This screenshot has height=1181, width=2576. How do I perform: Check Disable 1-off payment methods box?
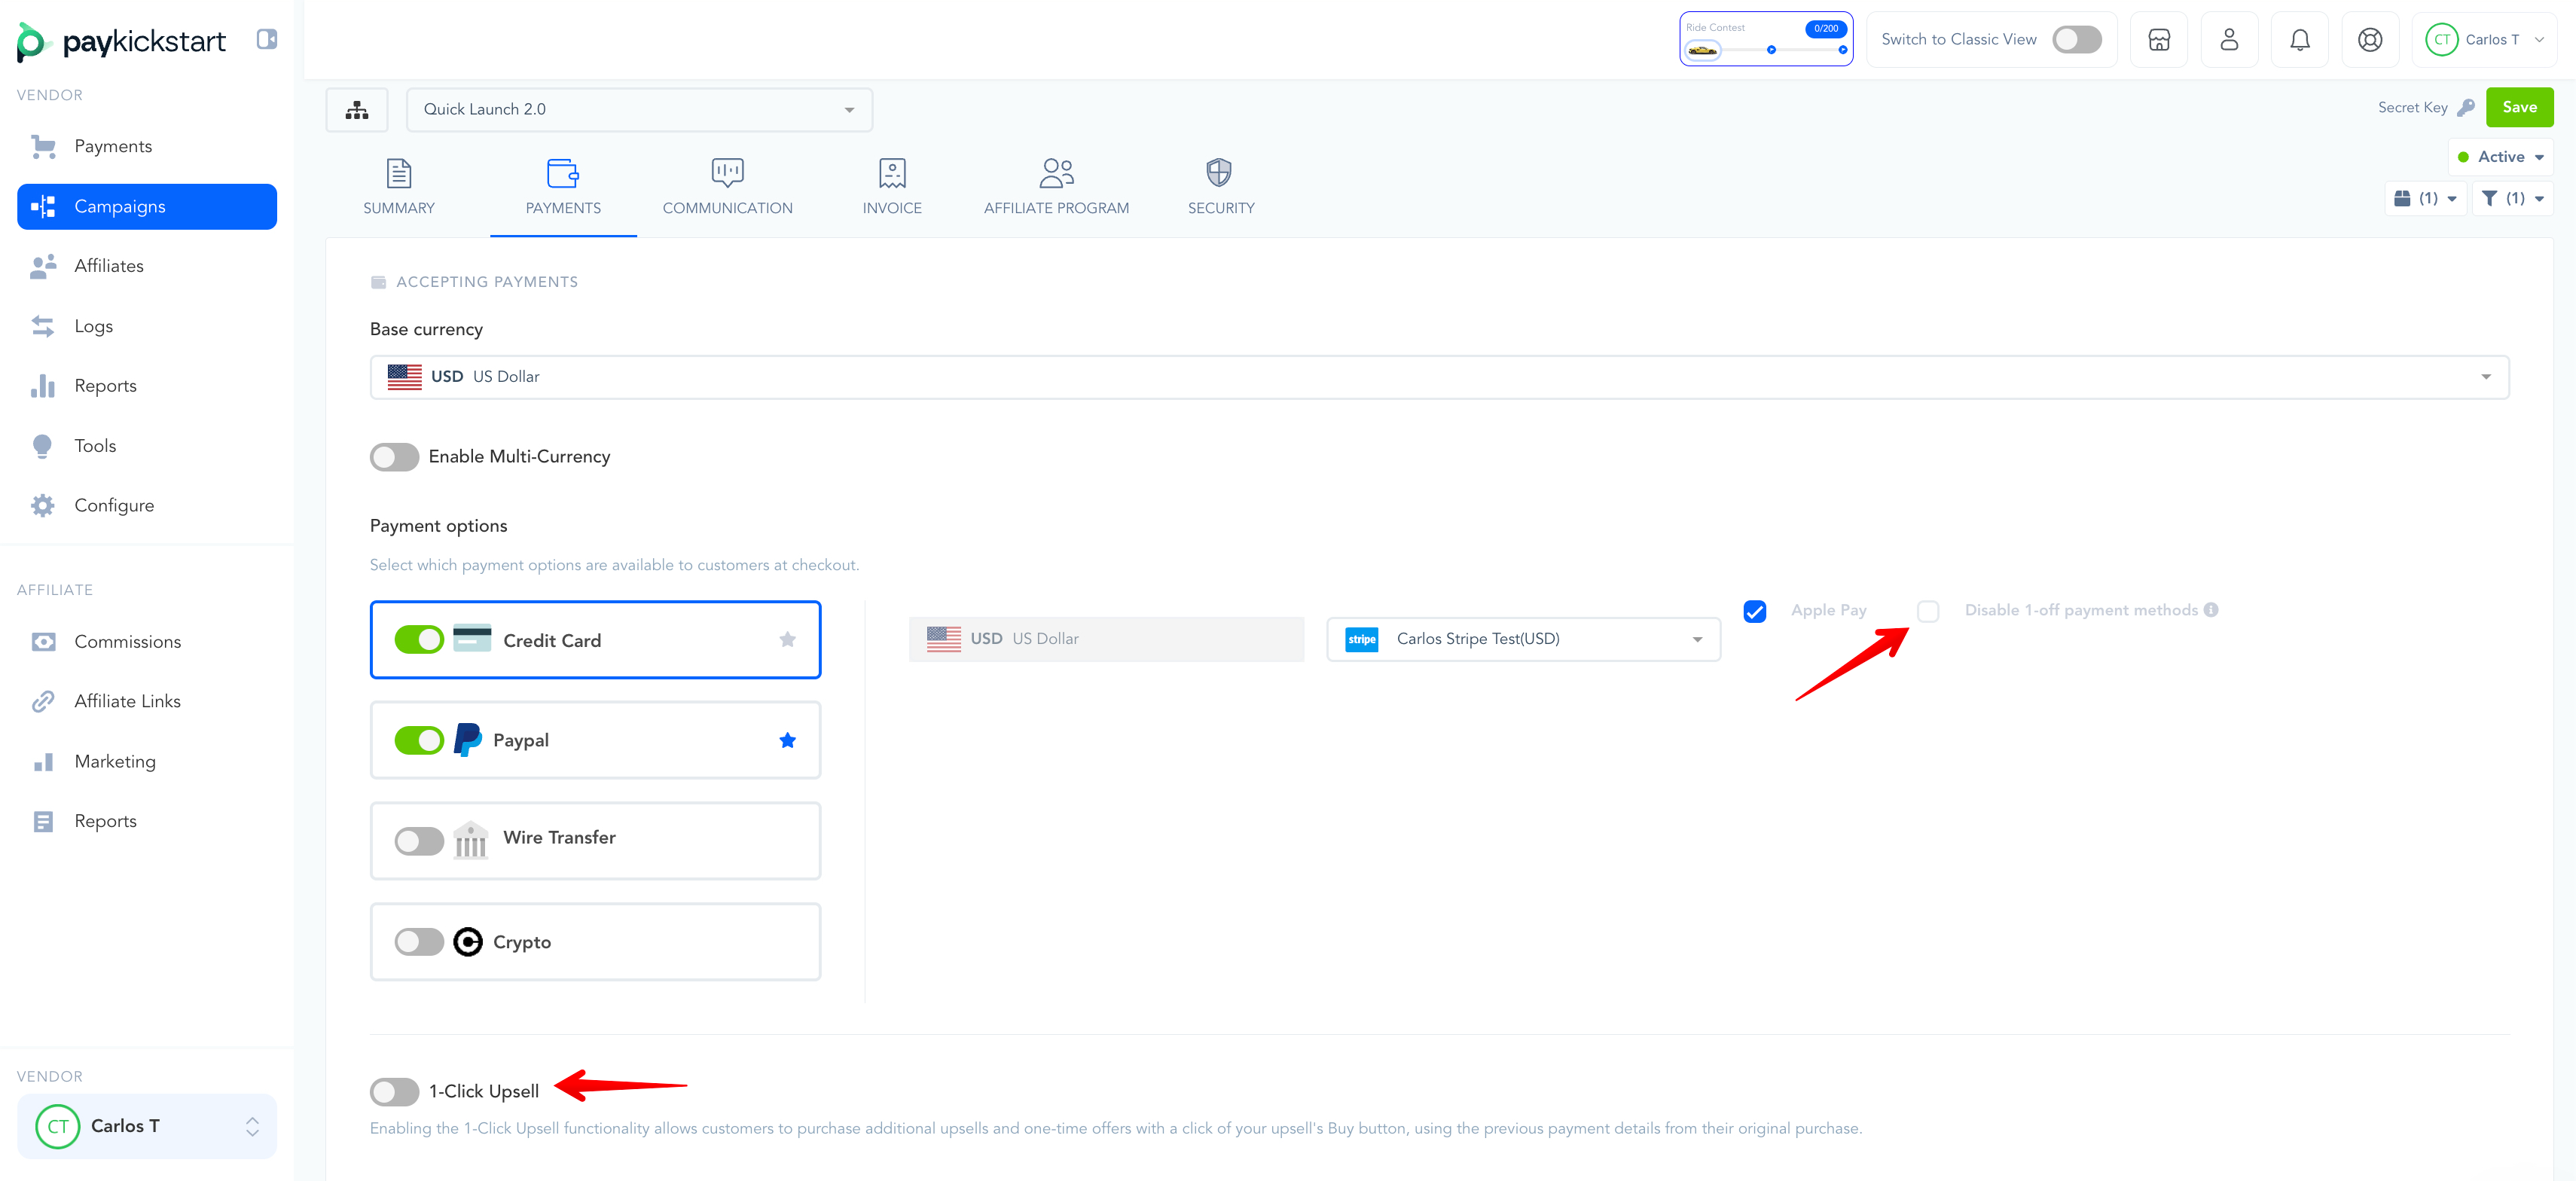[1927, 611]
